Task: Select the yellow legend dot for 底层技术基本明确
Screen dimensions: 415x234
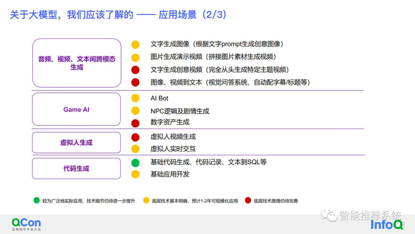Action: click(146, 201)
